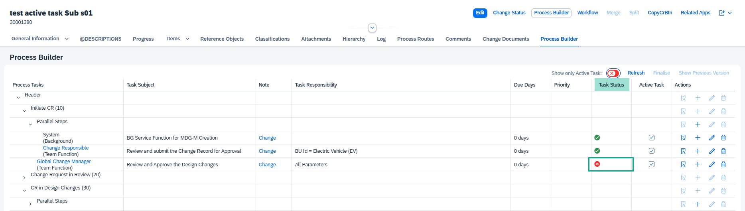This screenshot has height=211, width=745.
Task: Open the Global Change Manager link
Action: pos(64,161)
